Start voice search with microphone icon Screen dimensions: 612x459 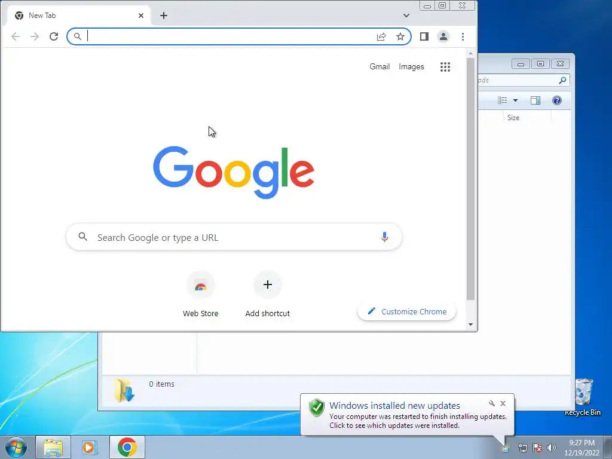coord(384,237)
